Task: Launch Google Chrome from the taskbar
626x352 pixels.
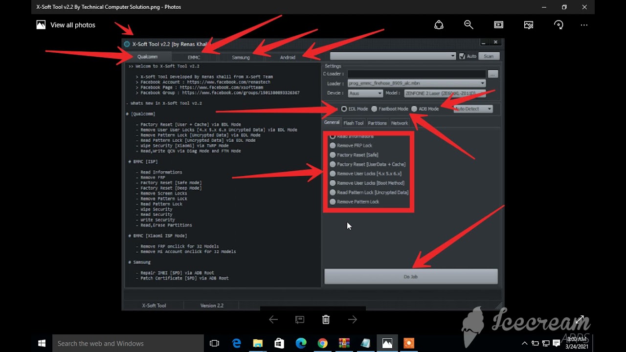Action: point(322,343)
